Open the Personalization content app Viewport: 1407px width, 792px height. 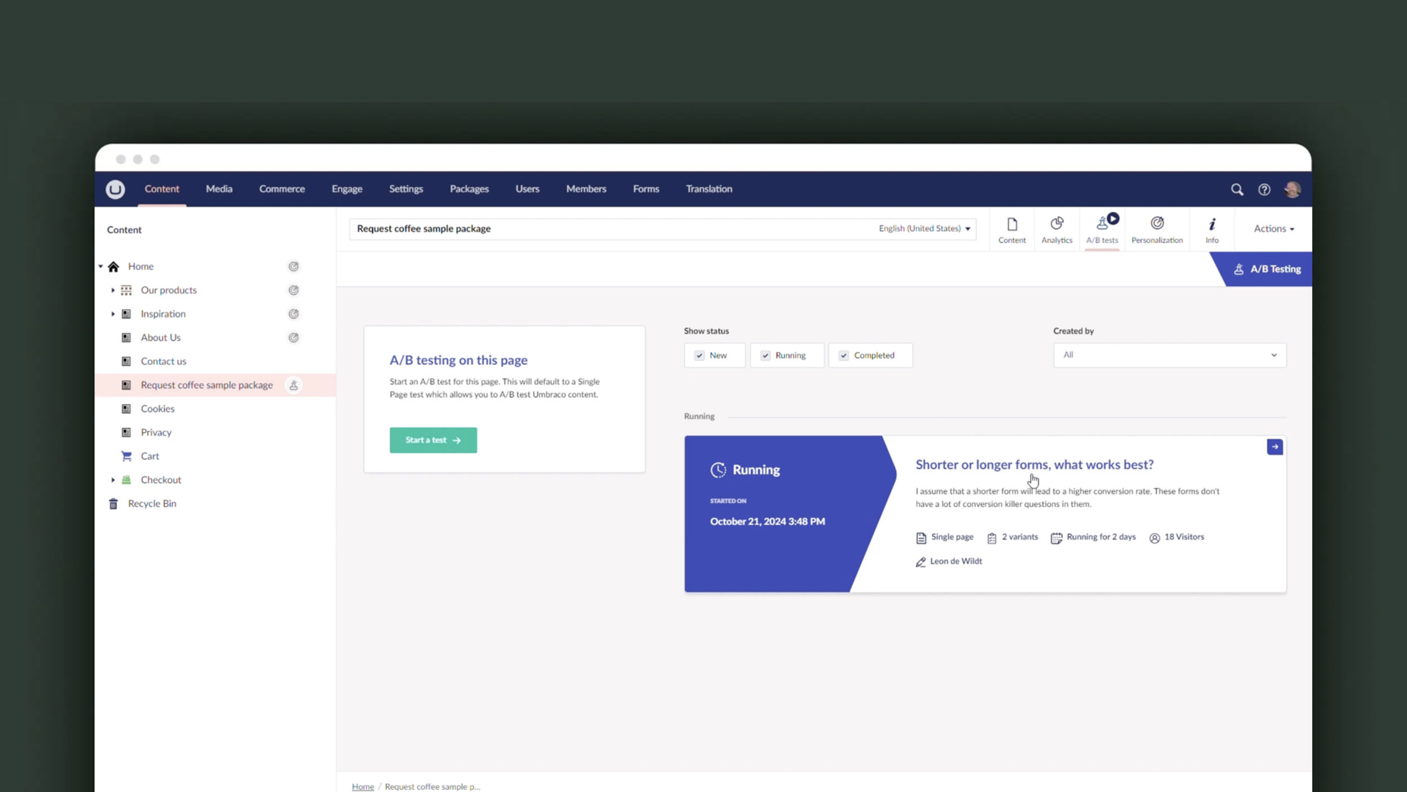pos(1157,229)
